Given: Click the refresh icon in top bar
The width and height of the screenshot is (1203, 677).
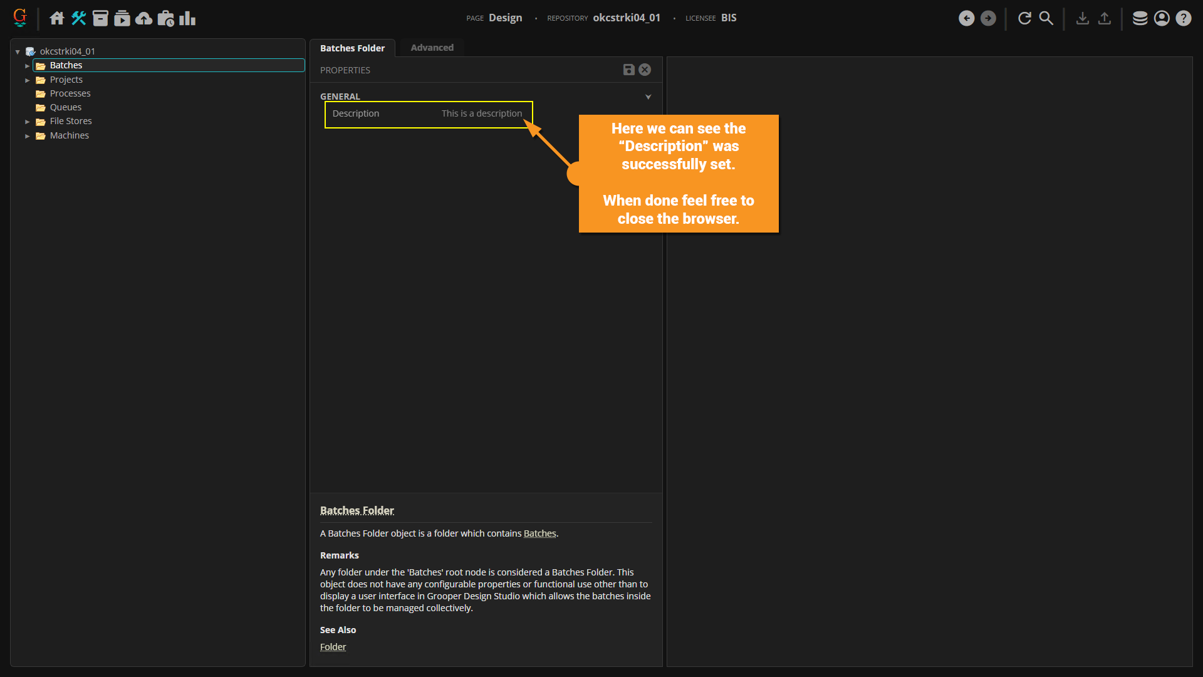Looking at the screenshot, I should (1024, 18).
